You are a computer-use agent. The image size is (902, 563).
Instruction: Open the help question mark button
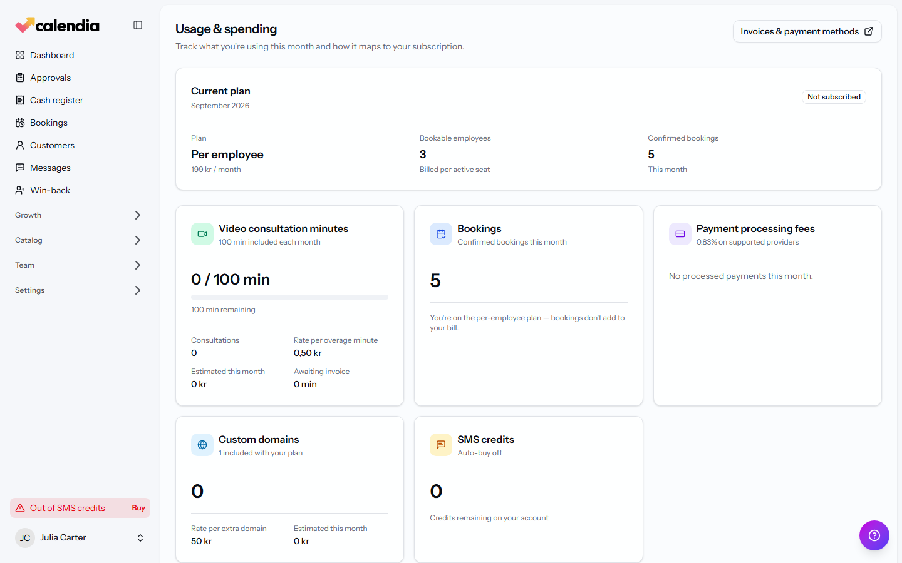click(874, 535)
